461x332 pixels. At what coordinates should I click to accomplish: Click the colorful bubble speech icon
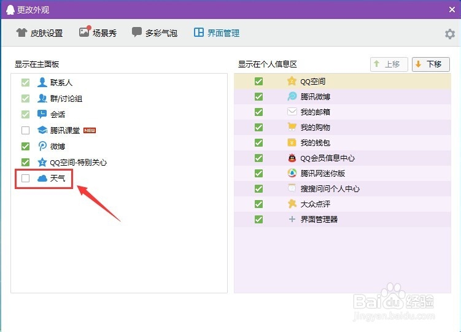coord(137,32)
